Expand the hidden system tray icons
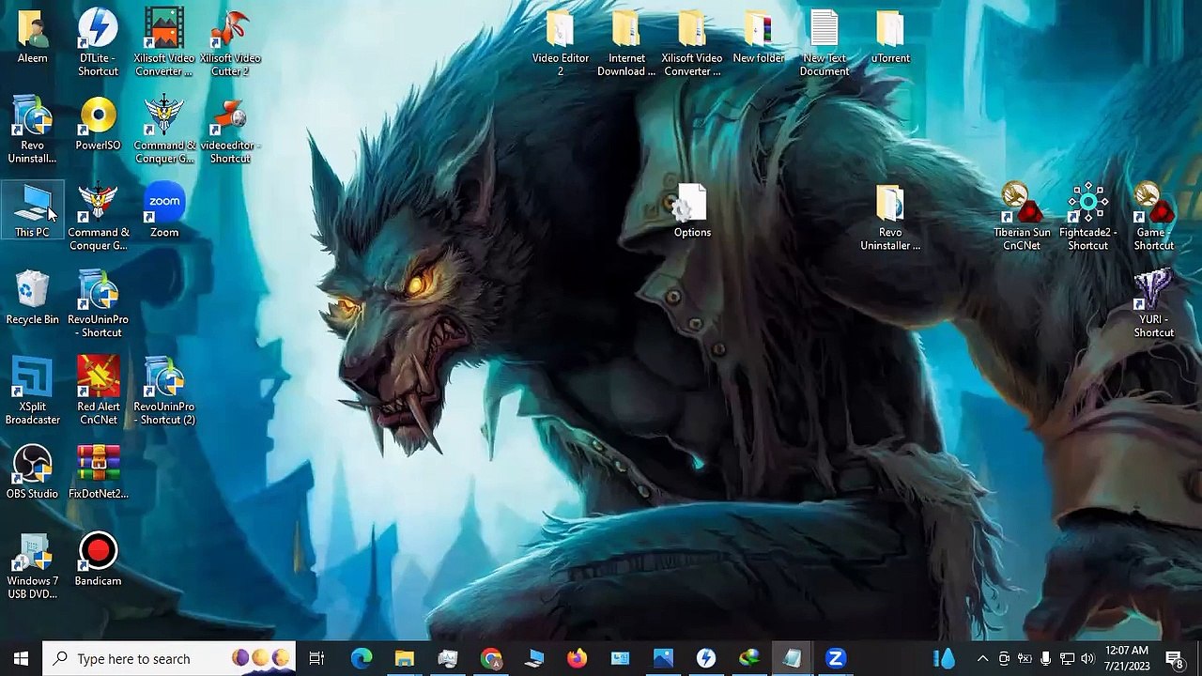 982,659
